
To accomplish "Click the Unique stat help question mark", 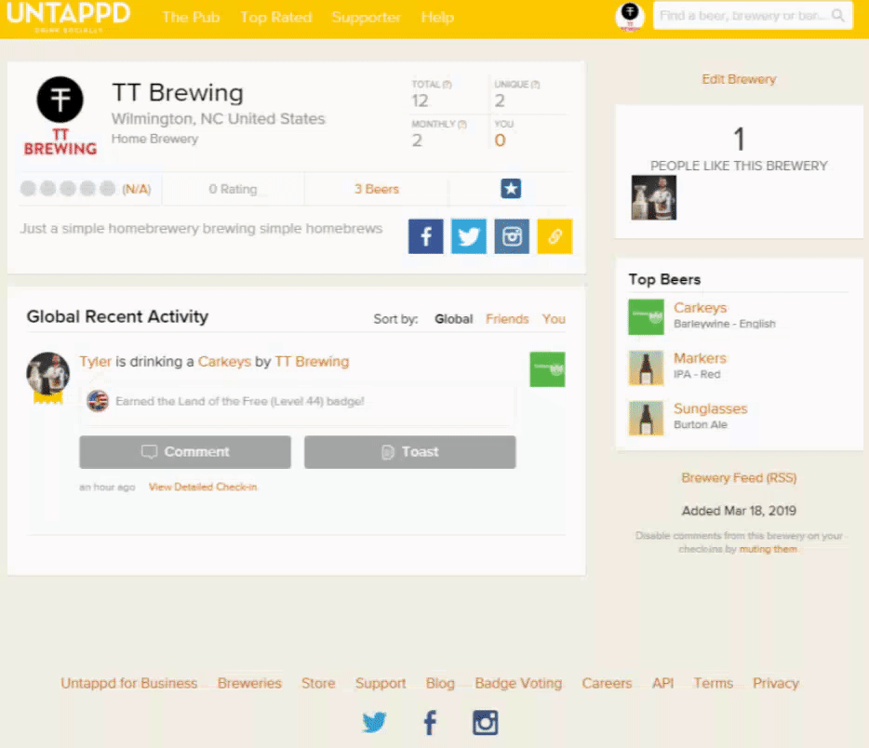I will [535, 85].
